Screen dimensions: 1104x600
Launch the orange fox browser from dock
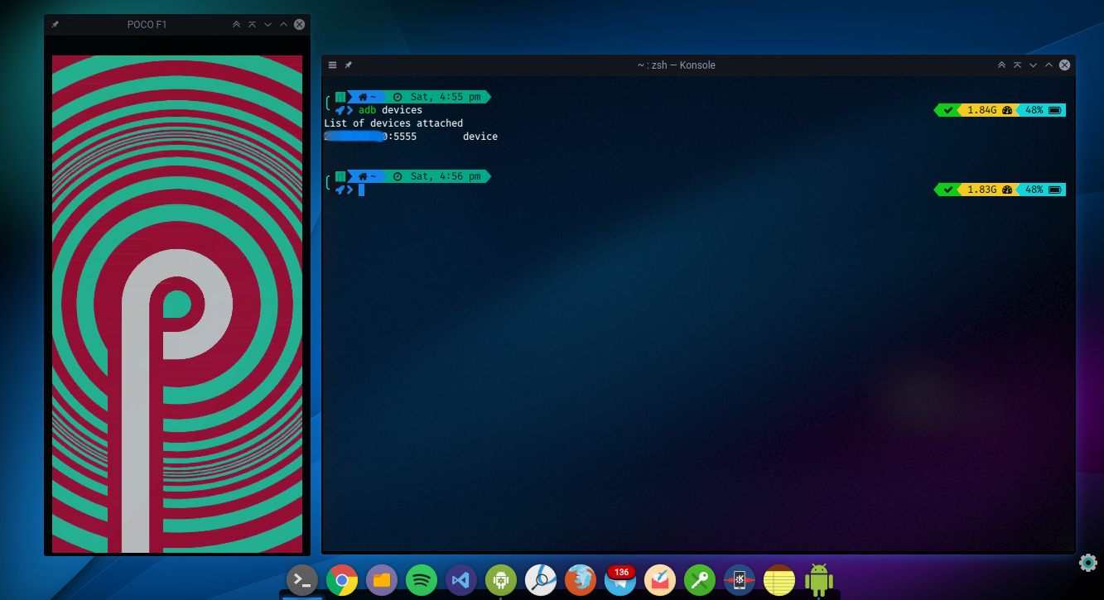pyautogui.click(x=581, y=580)
